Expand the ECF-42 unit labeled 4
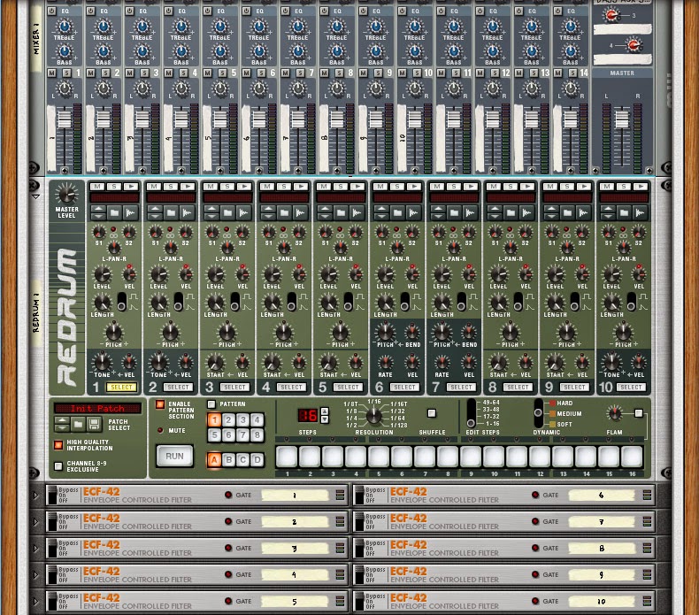The image size is (699, 615). tap(36, 574)
